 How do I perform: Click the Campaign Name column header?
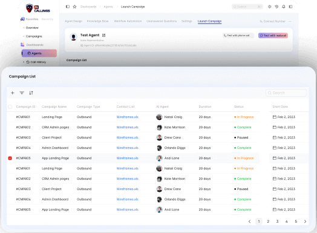[x=54, y=107]
